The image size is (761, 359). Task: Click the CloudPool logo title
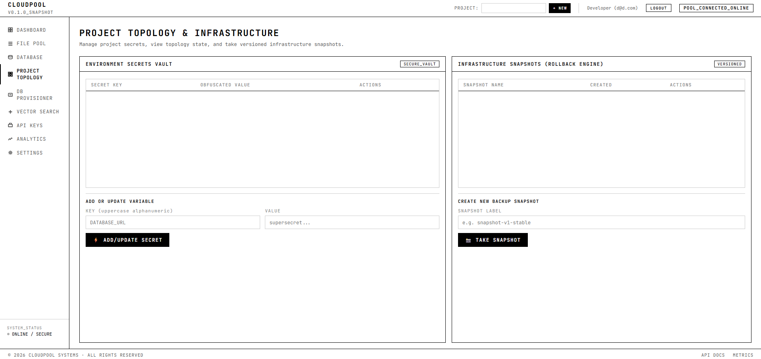tap(27, 5)
